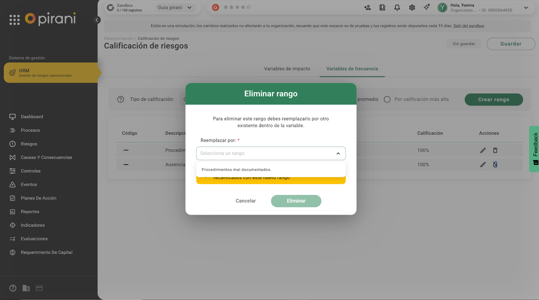
Task: Rate with the fifth star
Action: pyautogui.click(x=249, y=7)
